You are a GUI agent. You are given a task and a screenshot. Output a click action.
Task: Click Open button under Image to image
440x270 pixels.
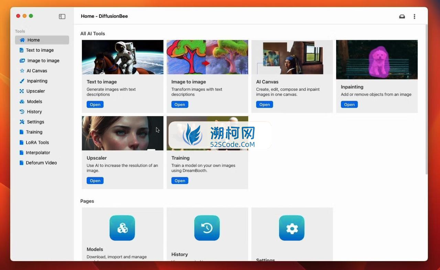(x=180, y=105)
